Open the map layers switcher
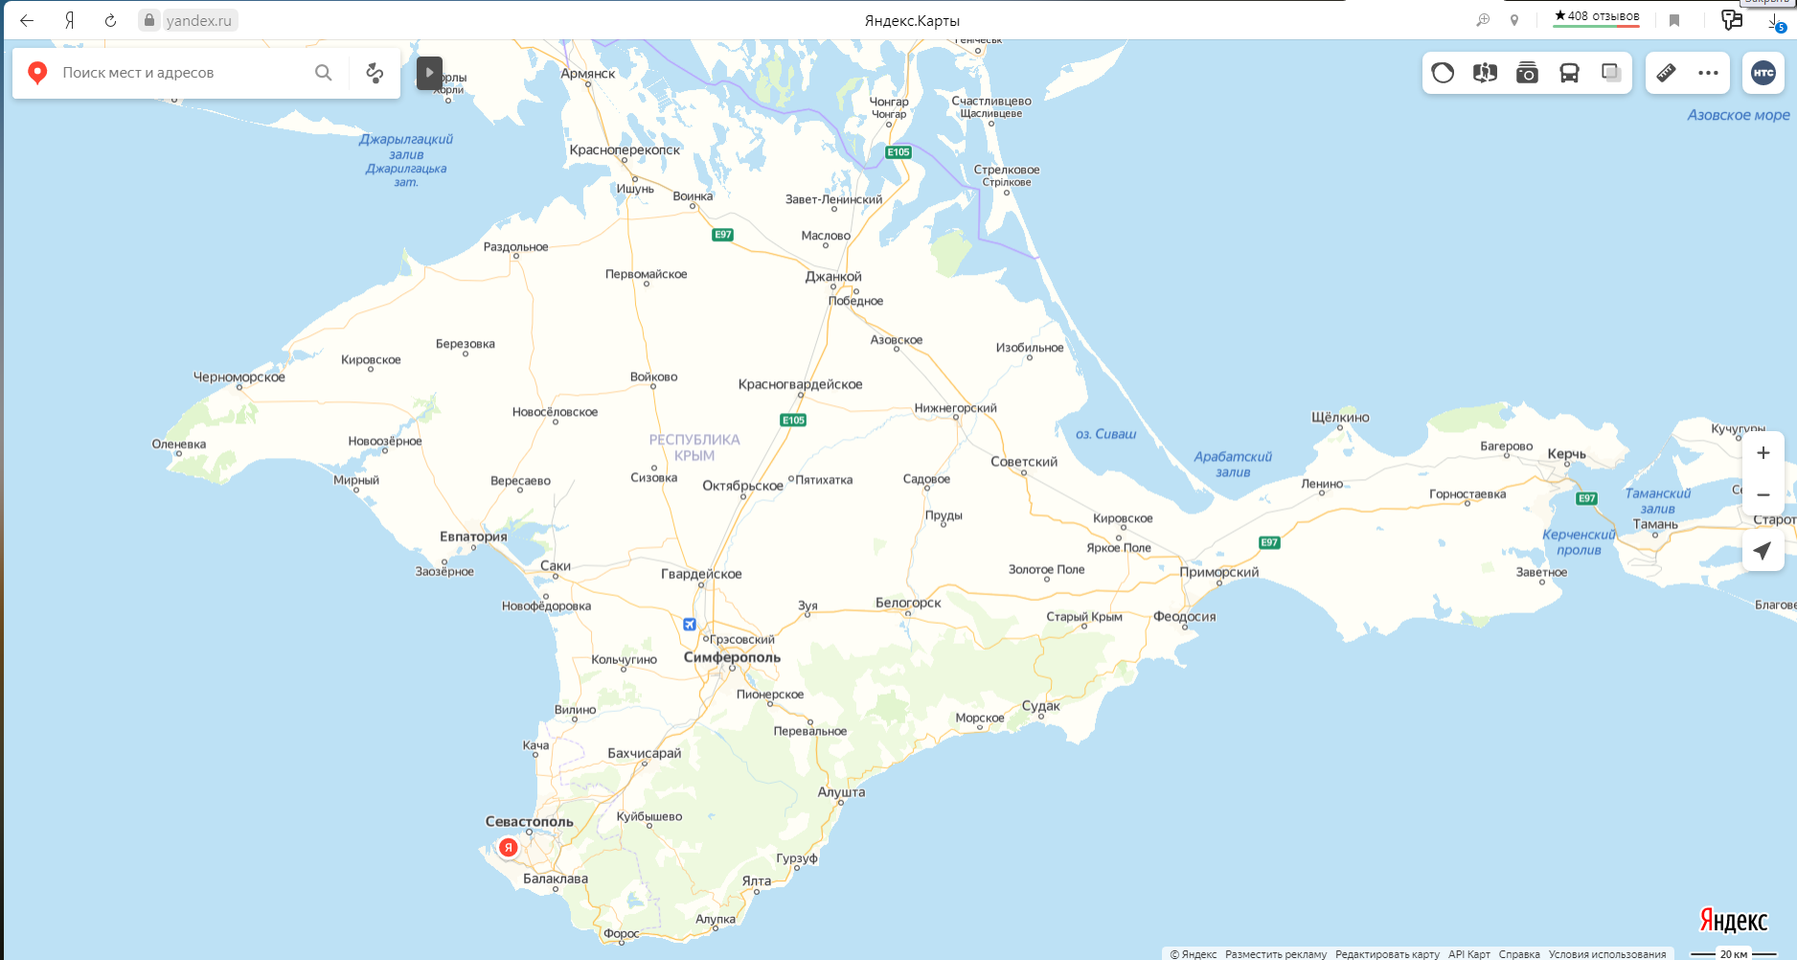The image size is (1797, 960). (x=1611, y=73)
